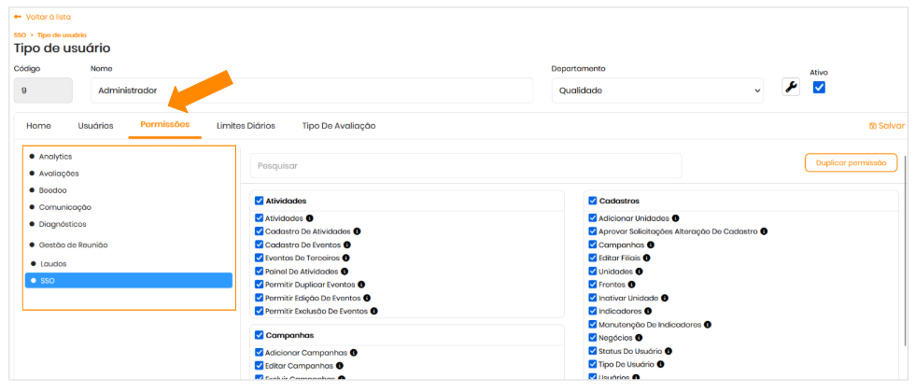Uncheck Inativar Unidade permission

(593, 298)
